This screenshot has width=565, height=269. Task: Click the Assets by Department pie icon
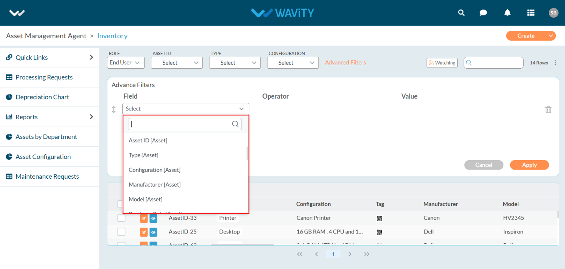tap(9, 137)
